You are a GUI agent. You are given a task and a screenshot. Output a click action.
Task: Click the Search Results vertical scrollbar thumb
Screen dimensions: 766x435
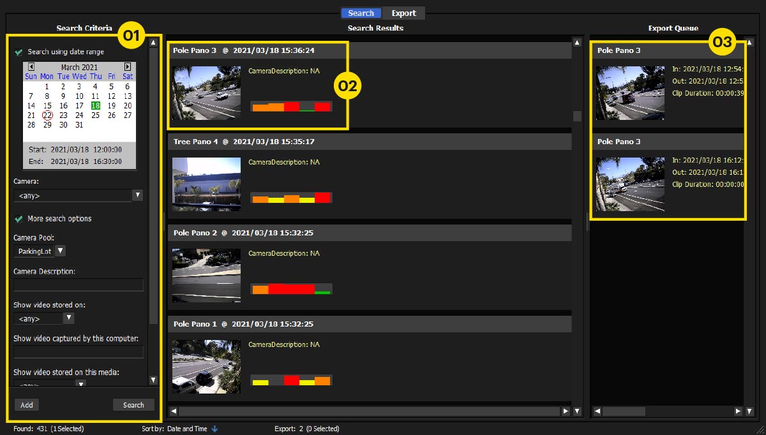[577, 116]
